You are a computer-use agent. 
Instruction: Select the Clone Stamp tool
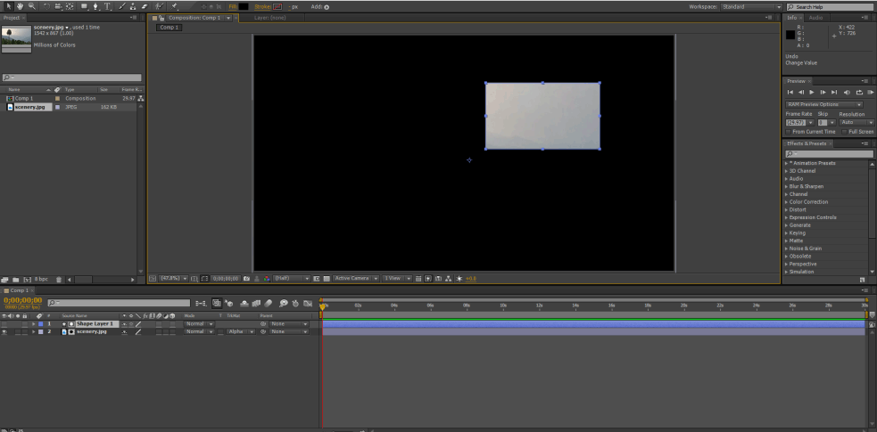(x=133, y=7)
